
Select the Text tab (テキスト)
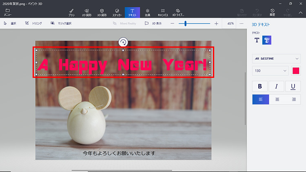132,12
